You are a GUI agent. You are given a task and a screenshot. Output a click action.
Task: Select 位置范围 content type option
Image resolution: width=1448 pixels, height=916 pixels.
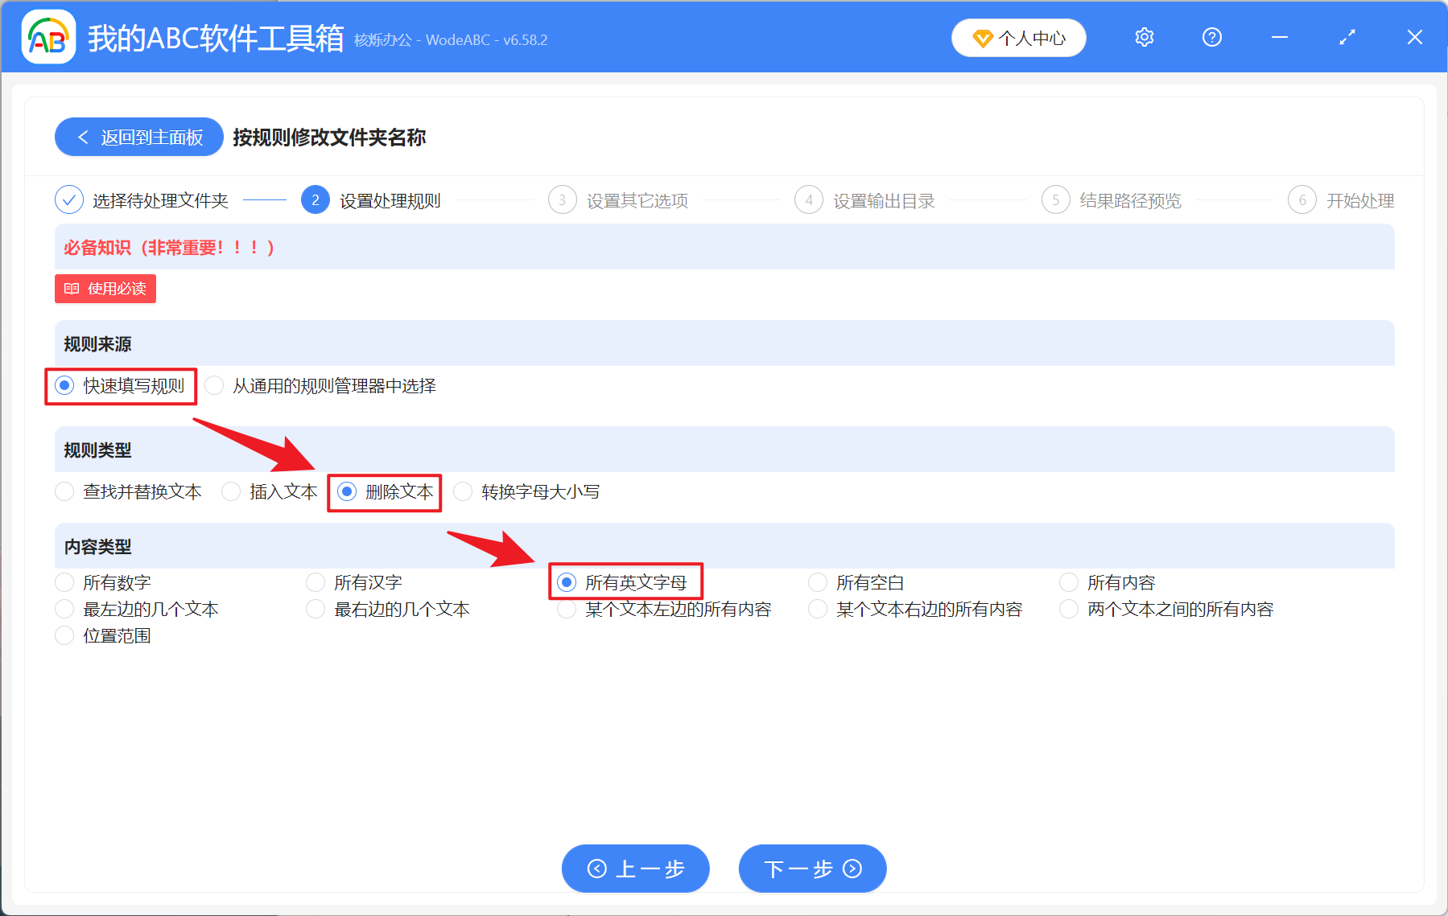pyautogui.click(x=64, y=635)
